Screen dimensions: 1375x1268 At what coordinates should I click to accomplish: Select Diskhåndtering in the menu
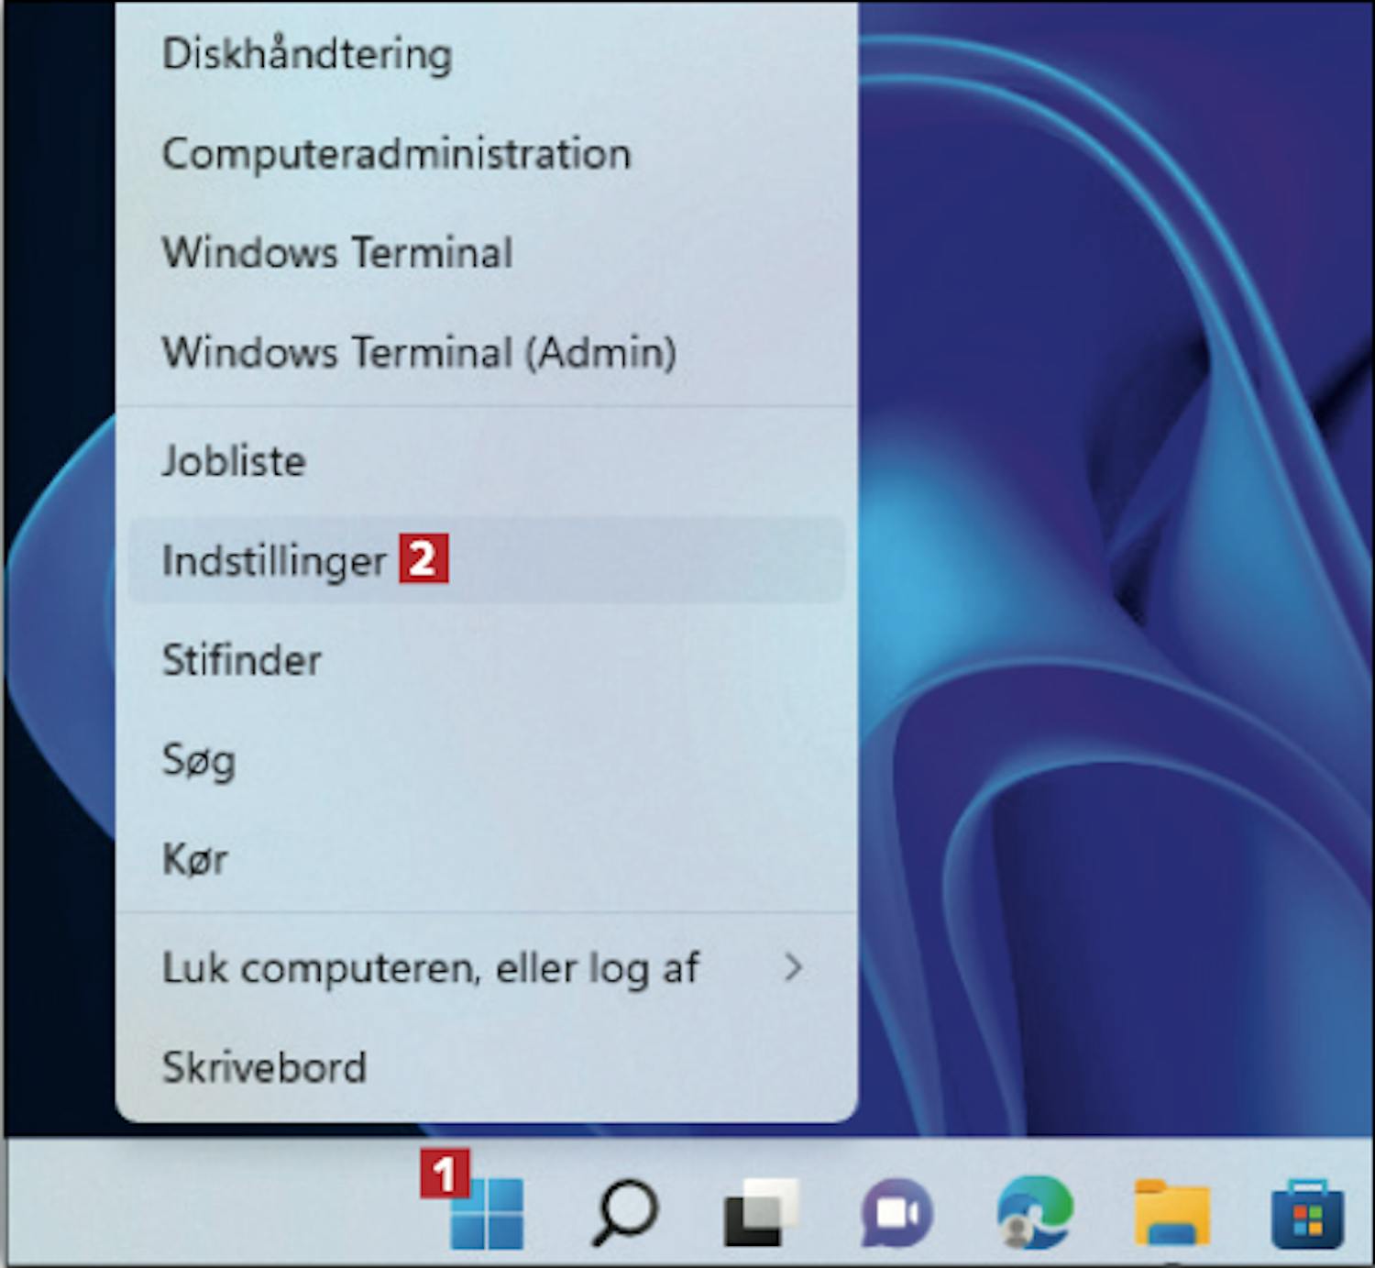tap(307, 54)
